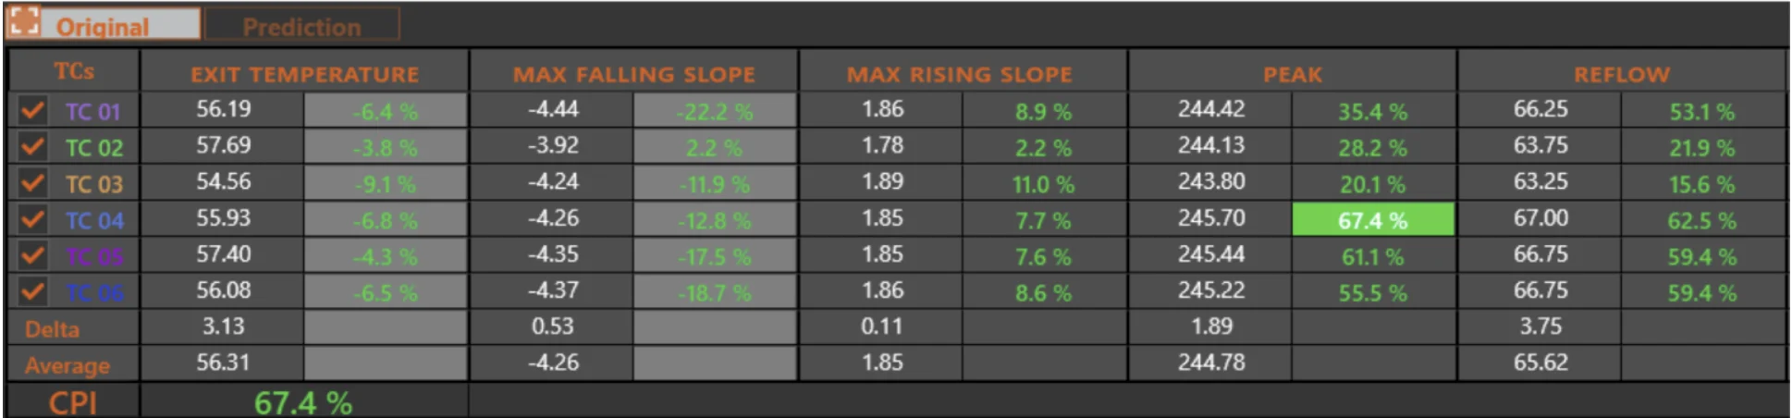The width and height of the screenshot is (1792, 418).
Task: Untick the TC 04 checkbox
Action: pyautogui.click(x=32, y=220)
